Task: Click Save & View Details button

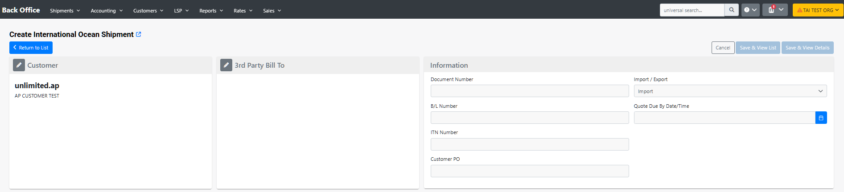Action: [807, 48]
